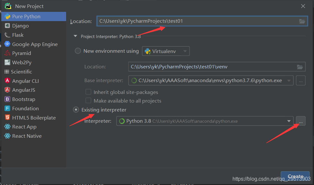Click the project Location path field
Viewport: 314px width, 185px height.
click(x=202, y=21)
